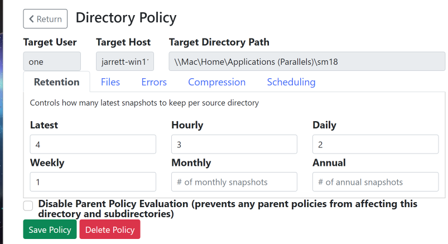The width and height of the screenshot is (448, 244).
Task: Click the Annual snapshots input
Action: pyautogui.click(x=375, y=182)
